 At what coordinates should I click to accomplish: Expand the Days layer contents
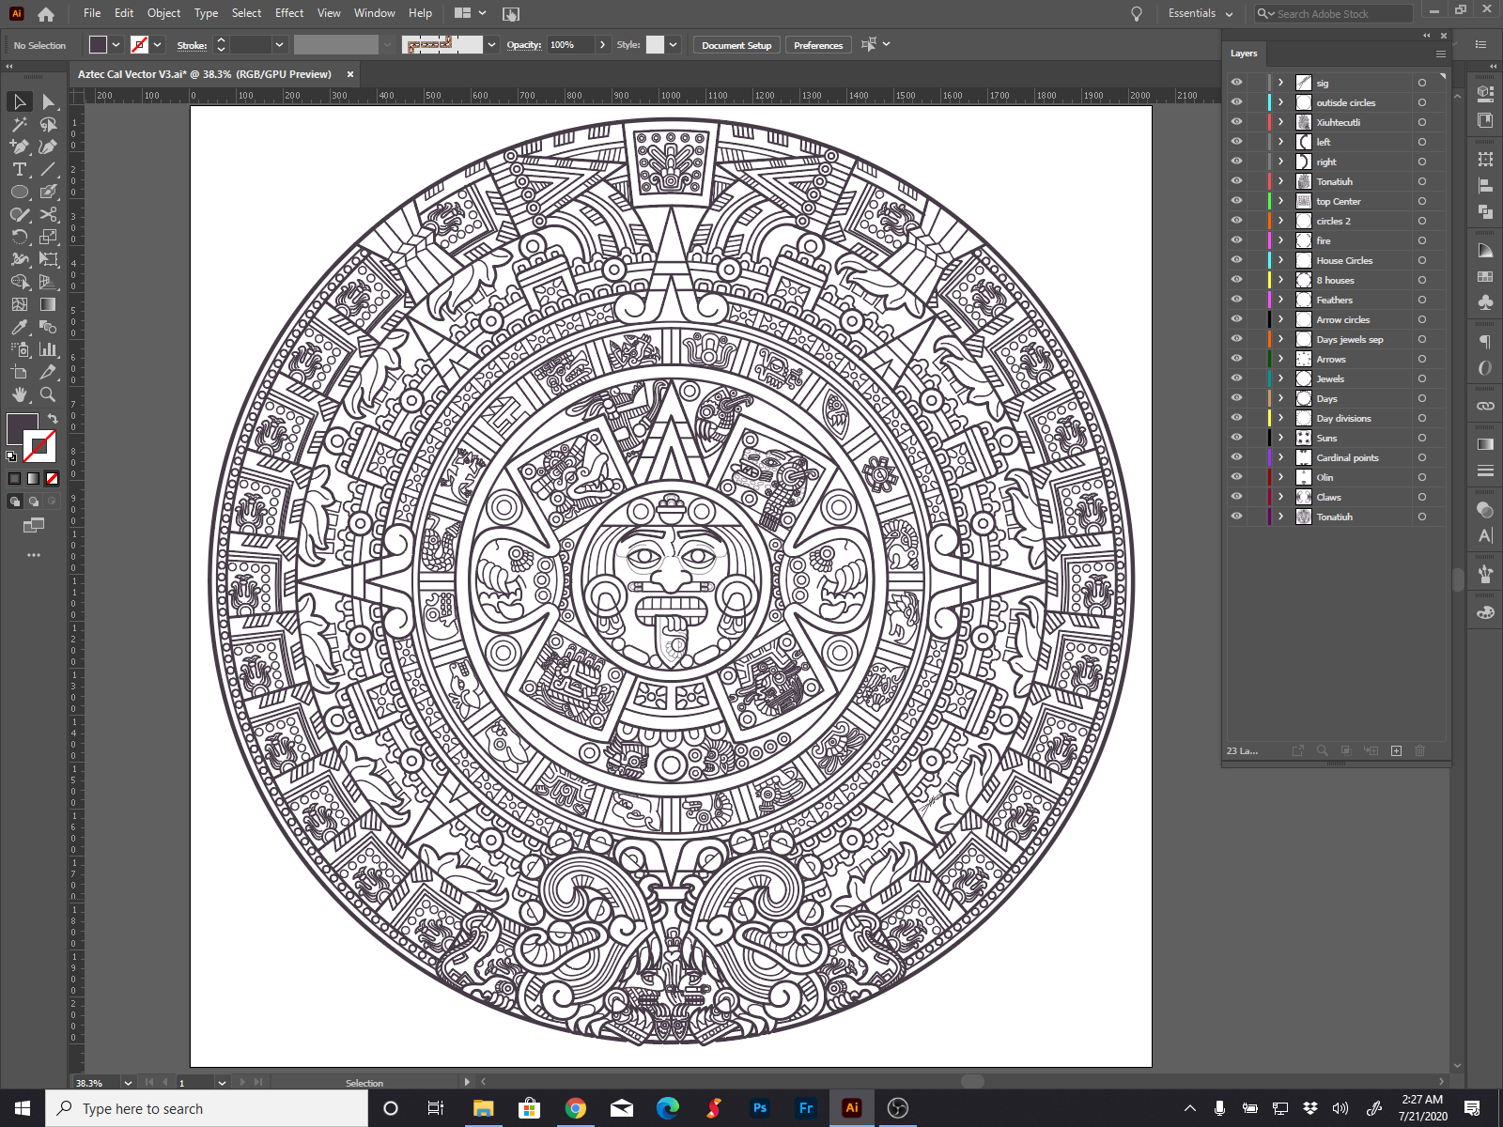click(x=1280, y=398)
